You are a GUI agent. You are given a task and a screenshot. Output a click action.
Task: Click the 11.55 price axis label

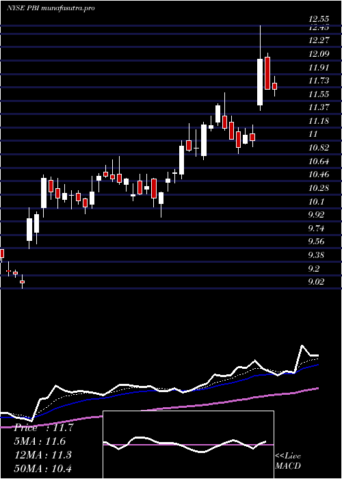[x=319, y=94]
